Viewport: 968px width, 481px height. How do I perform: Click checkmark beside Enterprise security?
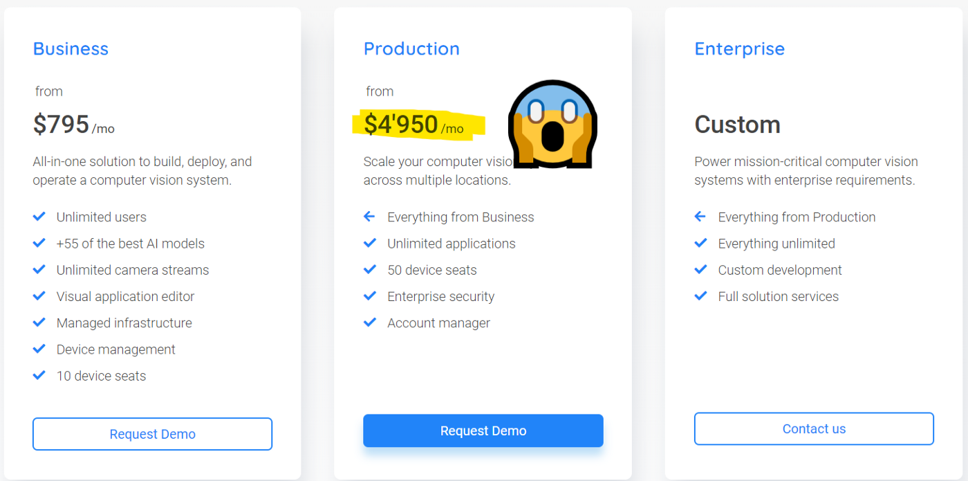coord(370,296)
